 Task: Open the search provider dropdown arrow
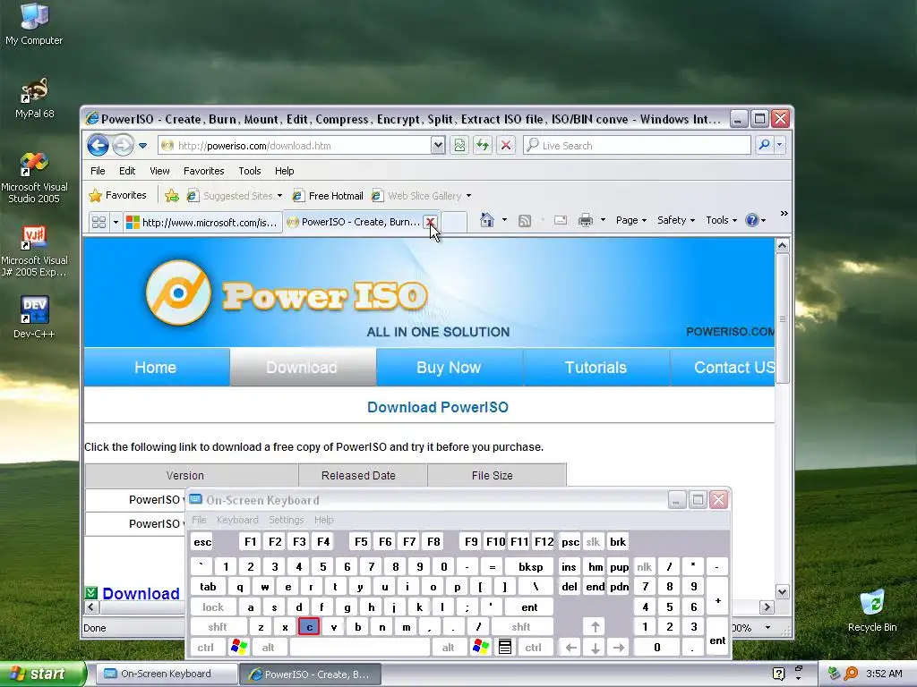780,145
